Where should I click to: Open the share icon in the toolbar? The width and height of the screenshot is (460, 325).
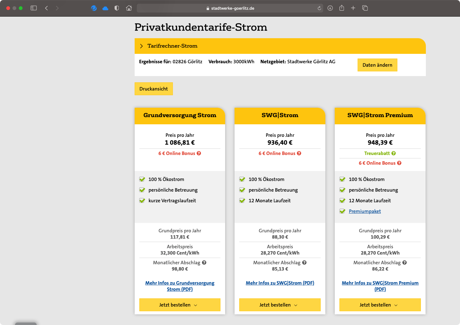342,8
